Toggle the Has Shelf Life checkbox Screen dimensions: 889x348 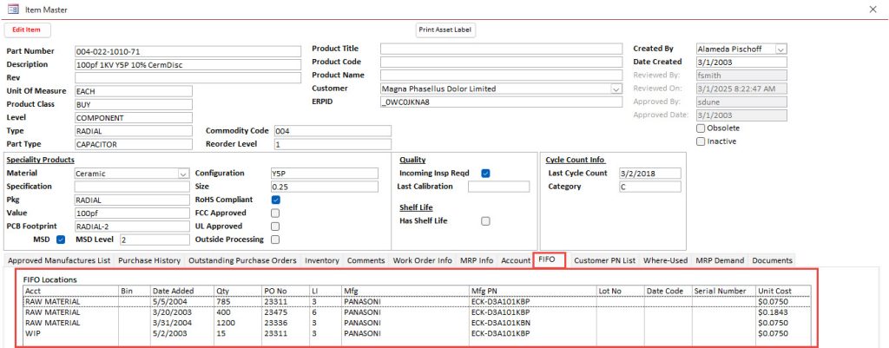tap(485, 221)
